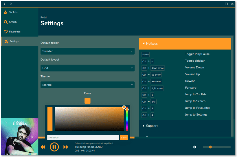Rewind using the double-left arrow icon
Viewport: 237px width, 157px height.
pos(43,147)
